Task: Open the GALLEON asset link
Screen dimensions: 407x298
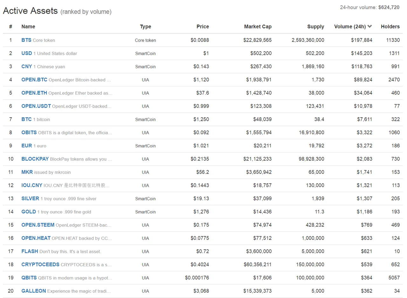Action: pyautogui.click(x=34, y=291)
